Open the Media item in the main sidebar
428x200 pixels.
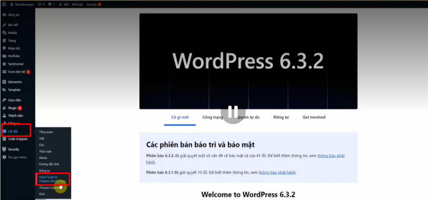point(10,32)
